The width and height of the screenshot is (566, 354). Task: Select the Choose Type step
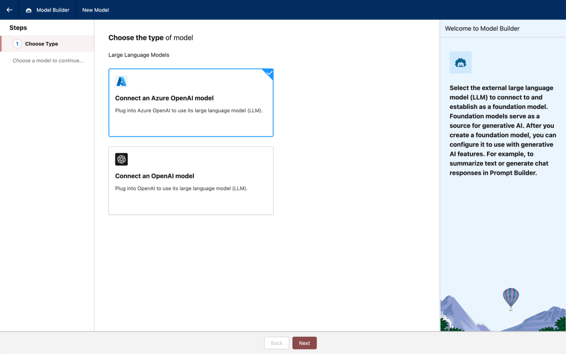(41, 44)
